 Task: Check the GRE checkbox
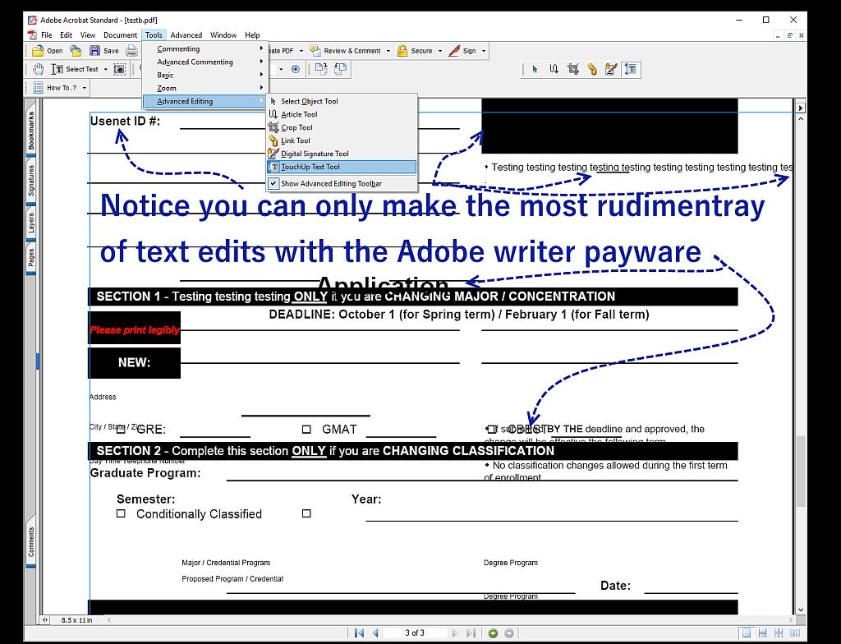pos(121,429)
